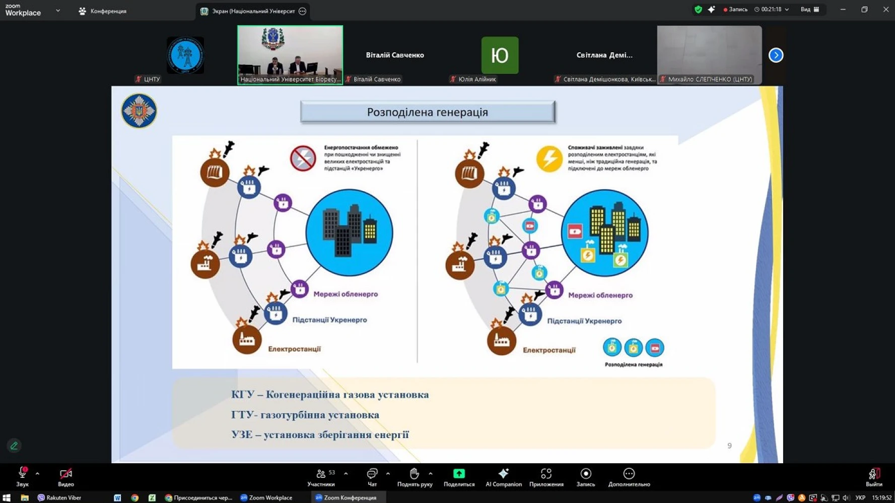
Task: Raise hand in the meeting
Action: click(x=414, y=477)
